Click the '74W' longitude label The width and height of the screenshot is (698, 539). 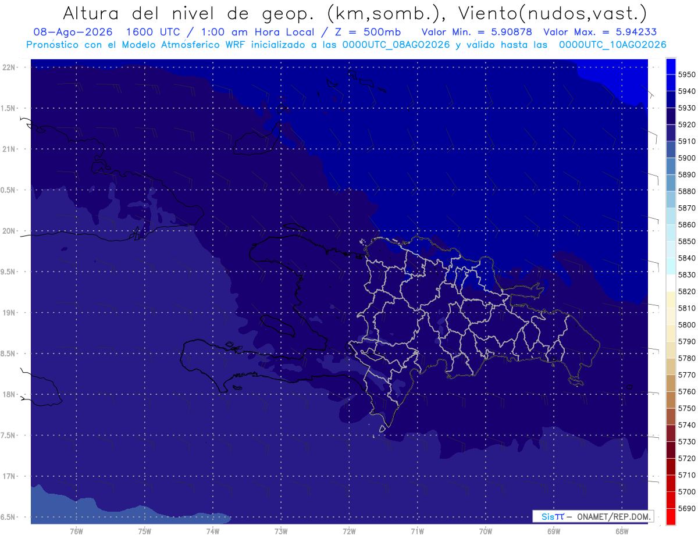pyautogui.click(x=212, y=531)
